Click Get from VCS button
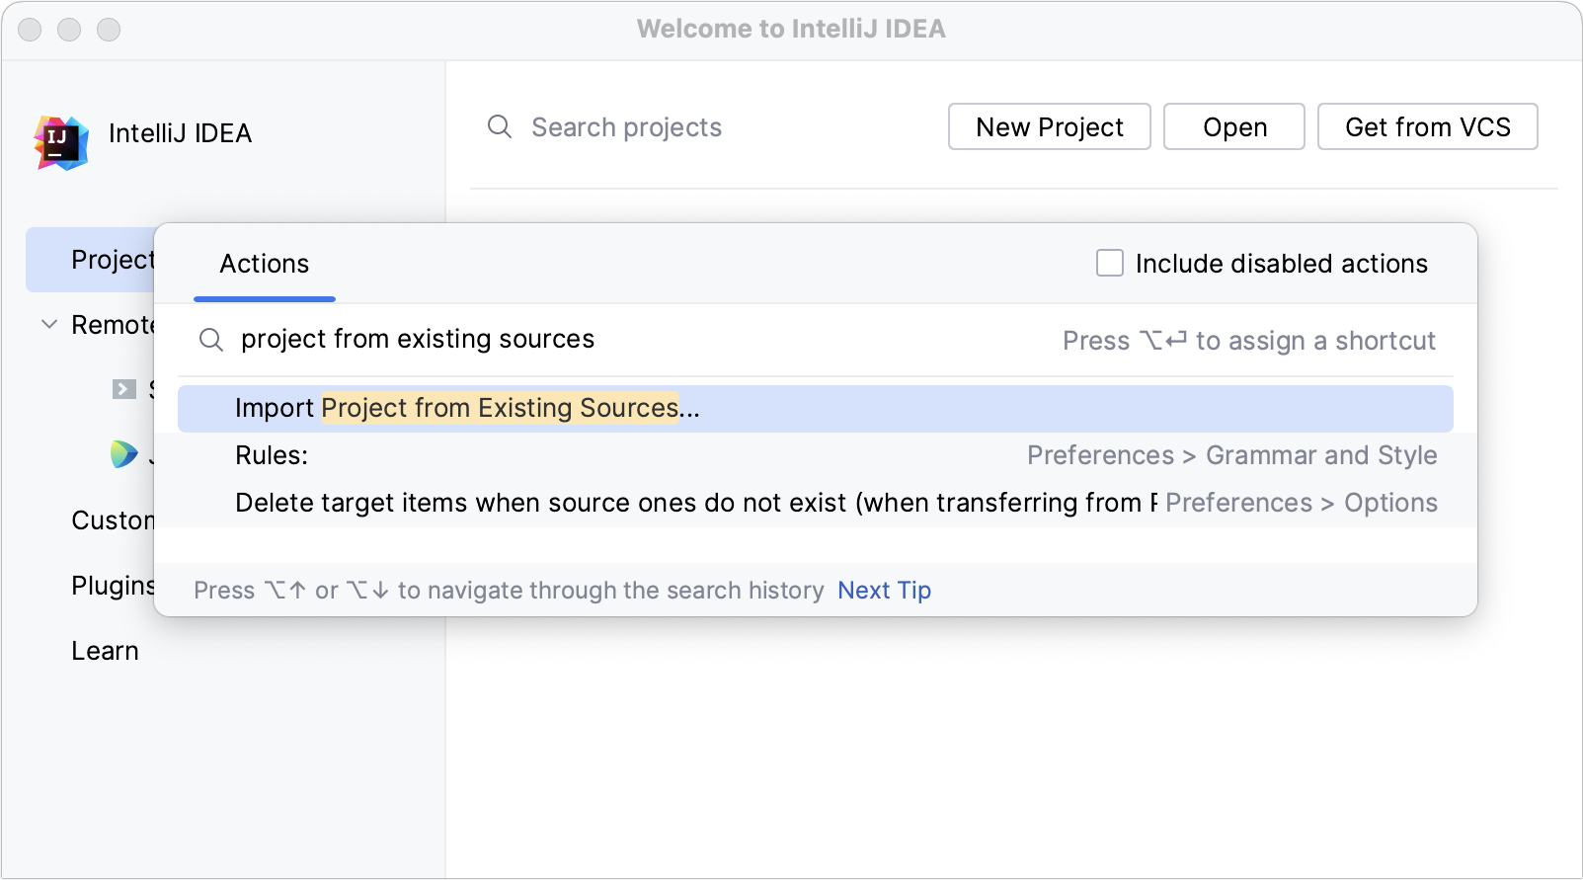The image size is (1583, 880). [x=1427, y=127]
